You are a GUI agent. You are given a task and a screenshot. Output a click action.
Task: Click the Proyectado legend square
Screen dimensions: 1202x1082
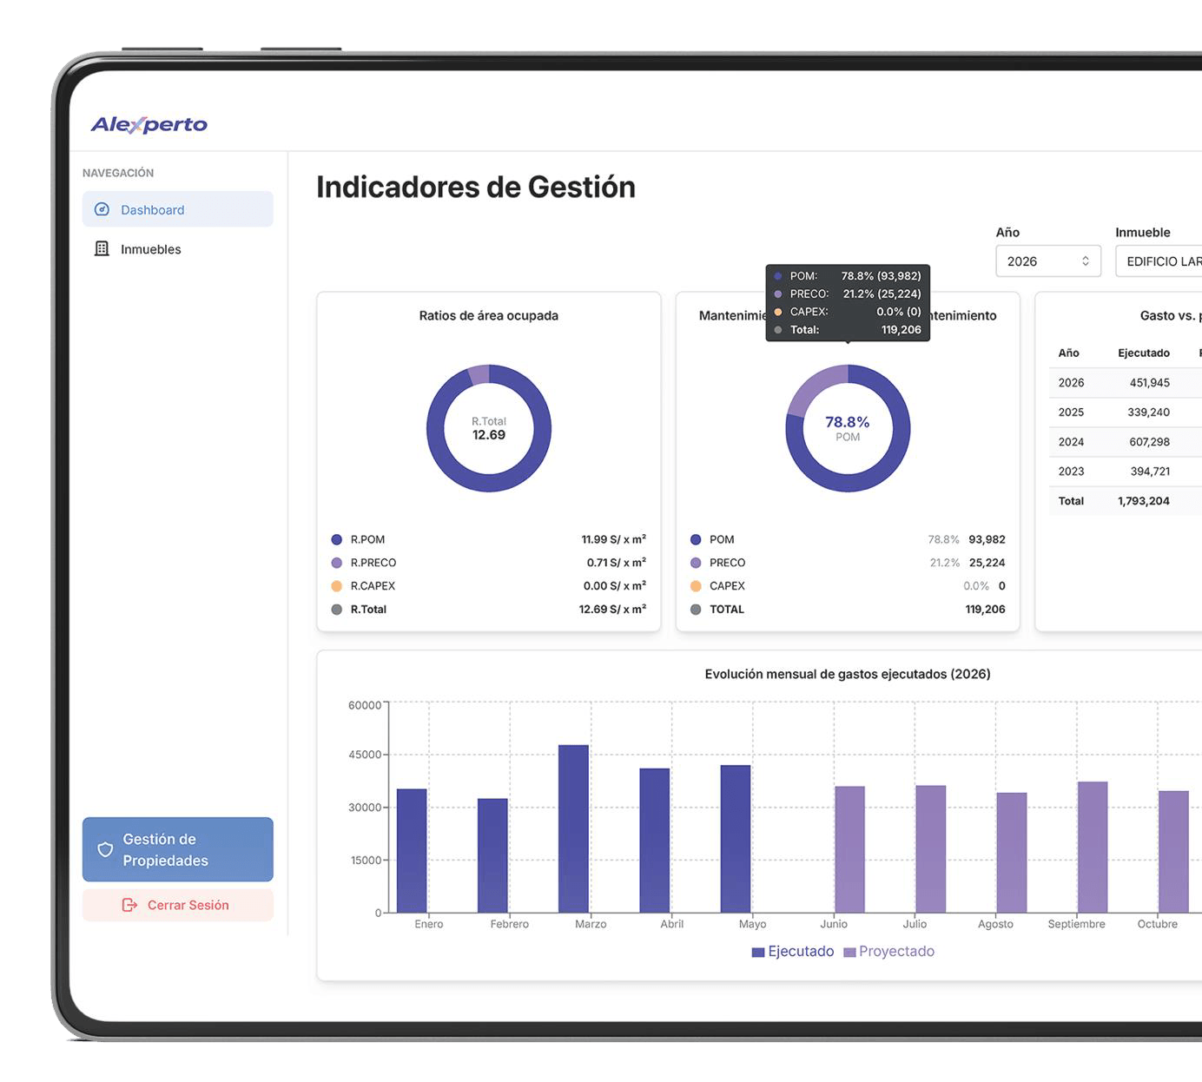point(849,952)
